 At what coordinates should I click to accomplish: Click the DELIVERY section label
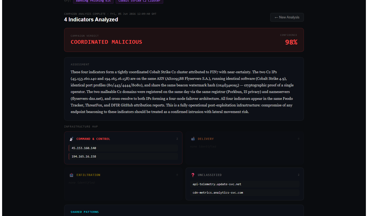[206, 139]
